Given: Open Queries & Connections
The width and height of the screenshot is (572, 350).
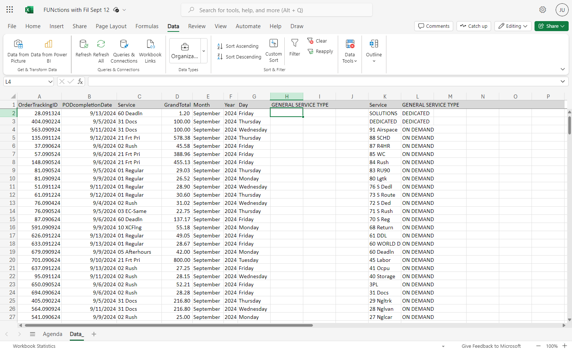Looking at the screenshot, I should pos(124,51).
